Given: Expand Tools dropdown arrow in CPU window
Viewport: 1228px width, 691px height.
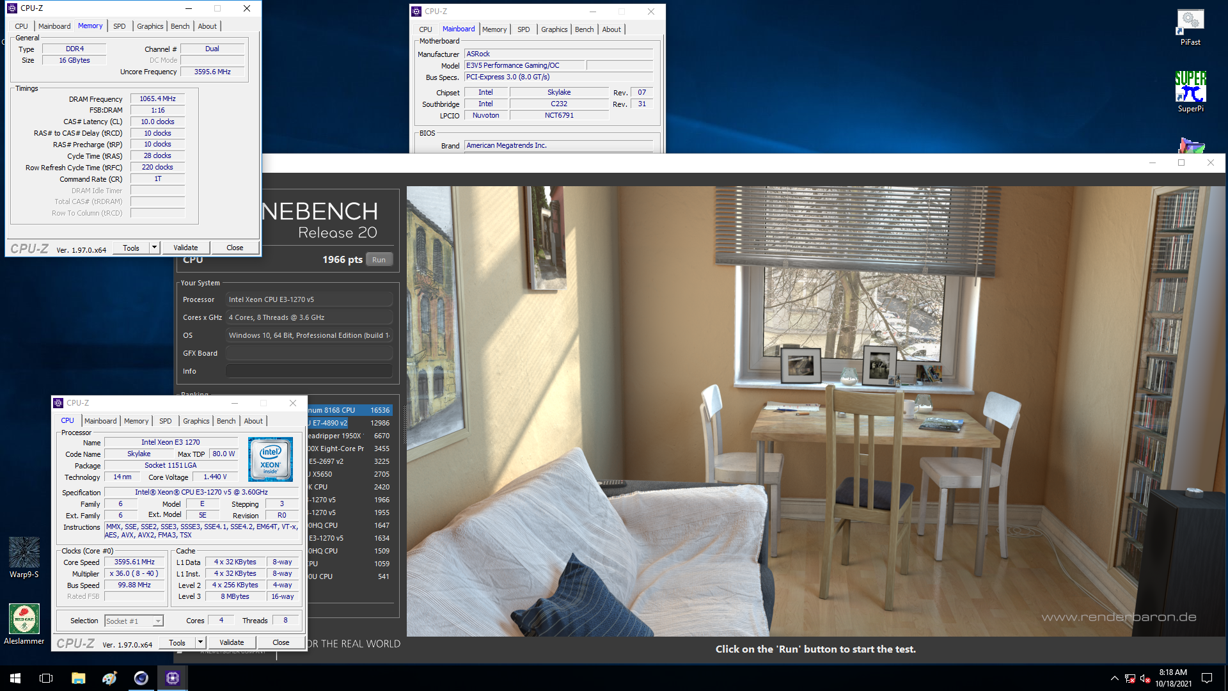Looking at the screenshot, I should pos(200,642).
